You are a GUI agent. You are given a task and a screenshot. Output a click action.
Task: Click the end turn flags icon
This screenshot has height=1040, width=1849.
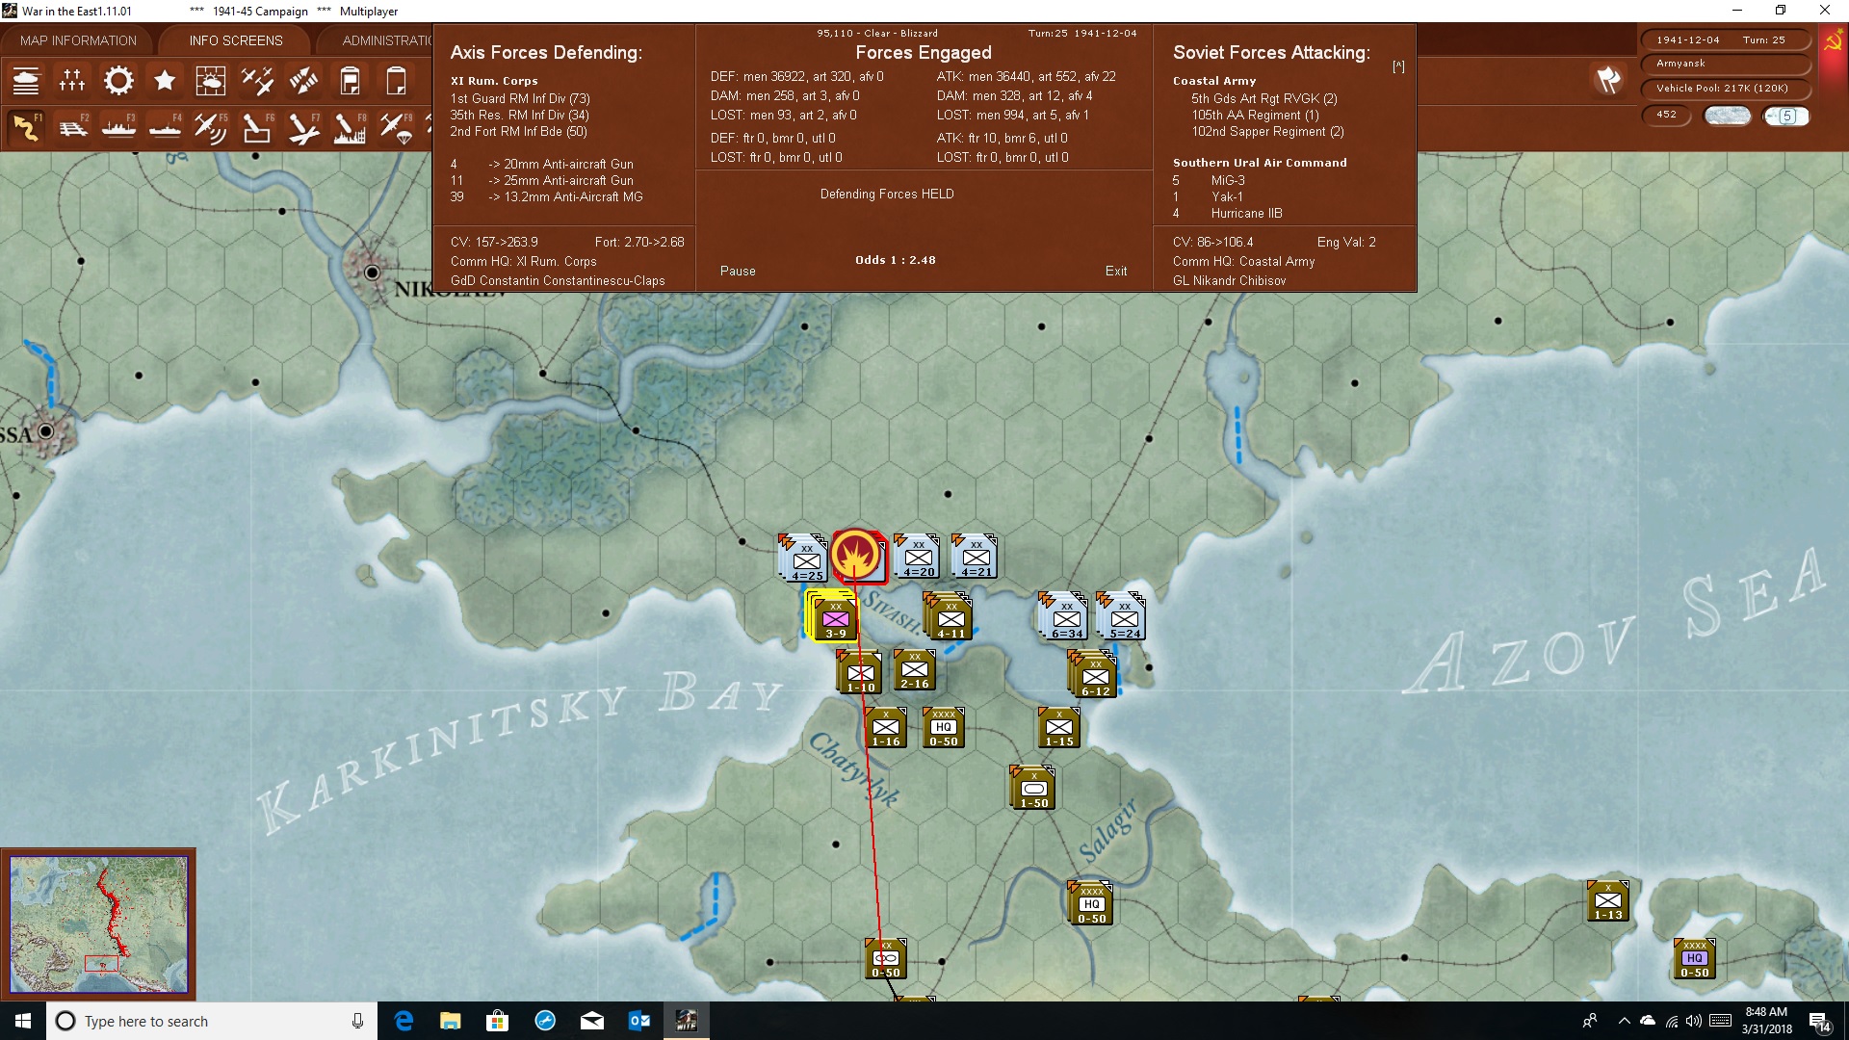click(1608, 80)
